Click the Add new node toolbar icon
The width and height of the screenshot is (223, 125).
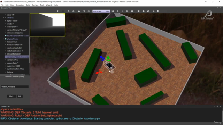(63, 11)
